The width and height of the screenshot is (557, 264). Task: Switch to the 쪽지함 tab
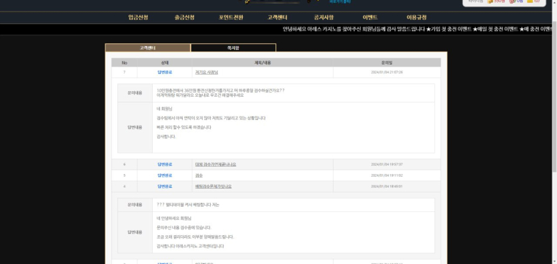coord(233,47)
